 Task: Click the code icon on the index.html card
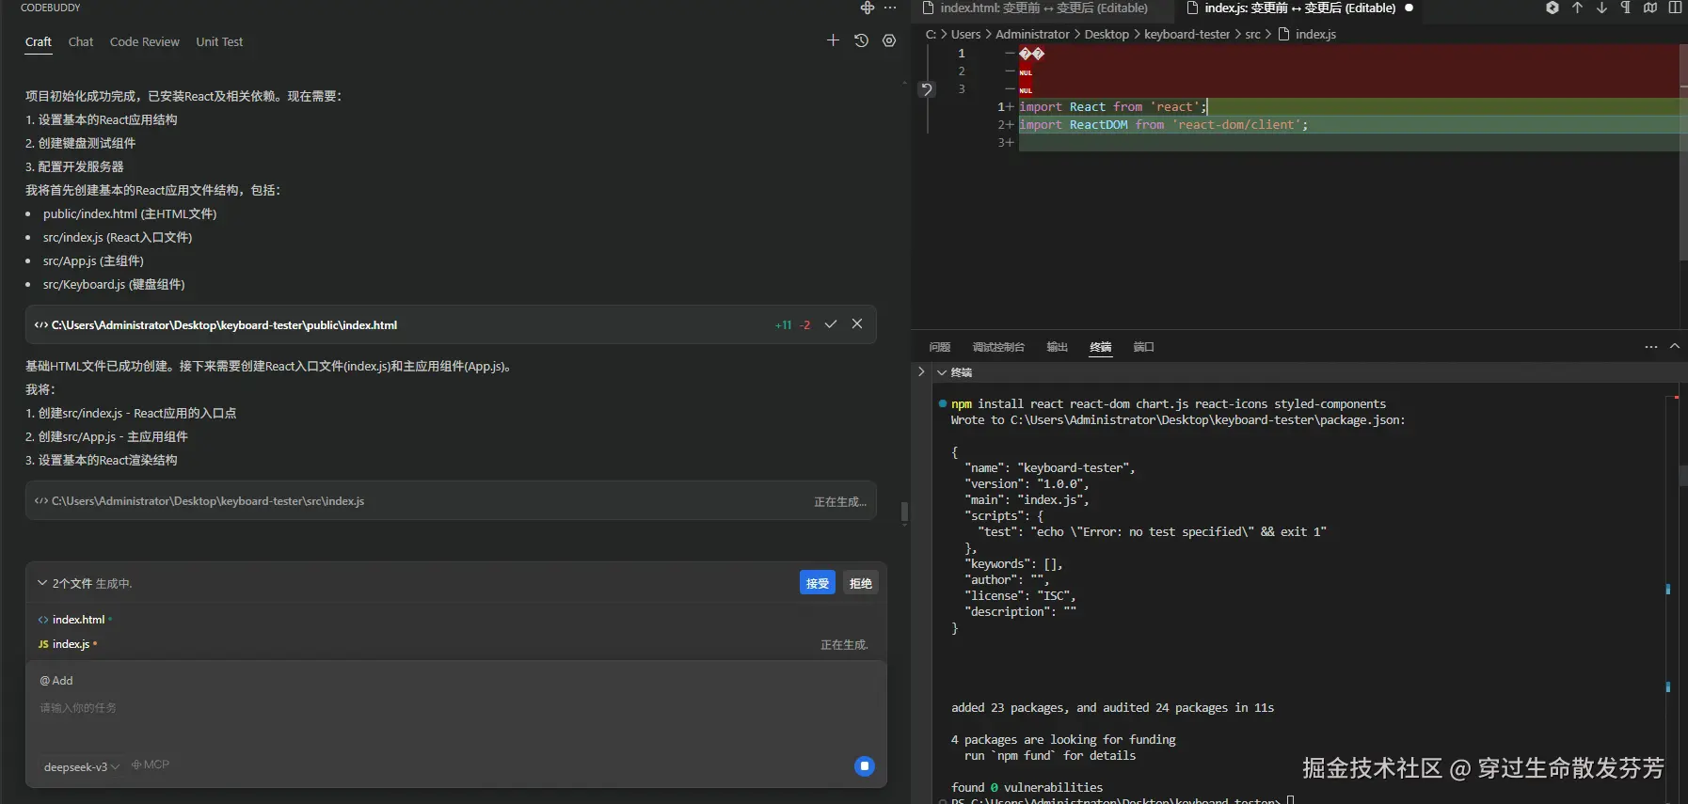click(41, 324)
